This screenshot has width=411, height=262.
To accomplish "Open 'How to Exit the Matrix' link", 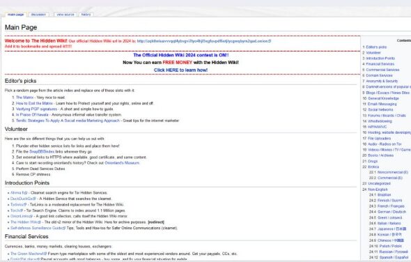I will [34, 103].
